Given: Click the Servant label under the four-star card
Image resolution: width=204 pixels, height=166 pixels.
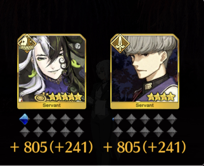Looking at the screenshot, I should pos(145,105).
